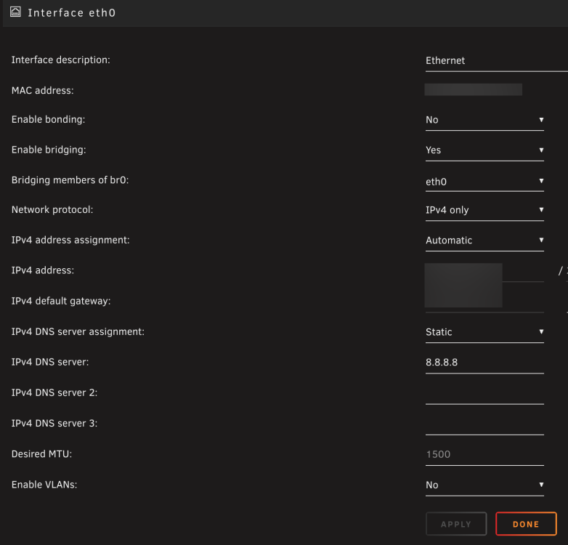This screenshot has width=568, height=545.
Task: Click the IPv4 DNS server 3 field
Action: click(484, 424)
